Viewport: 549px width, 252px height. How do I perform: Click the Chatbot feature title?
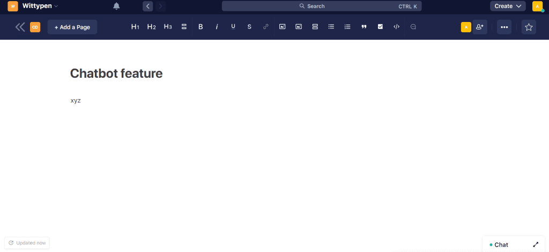pos(116,73)
